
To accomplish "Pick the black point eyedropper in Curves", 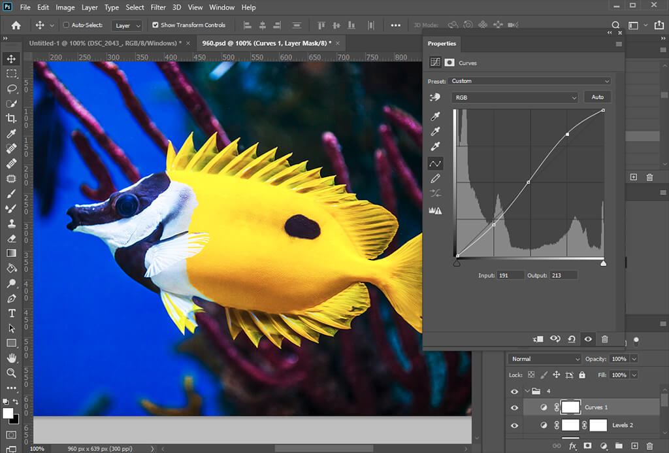I will coord(435,116).
